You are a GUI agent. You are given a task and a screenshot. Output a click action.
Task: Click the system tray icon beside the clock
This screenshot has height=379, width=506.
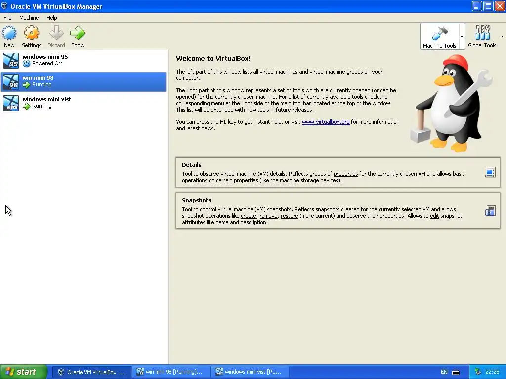pos(478,372)
